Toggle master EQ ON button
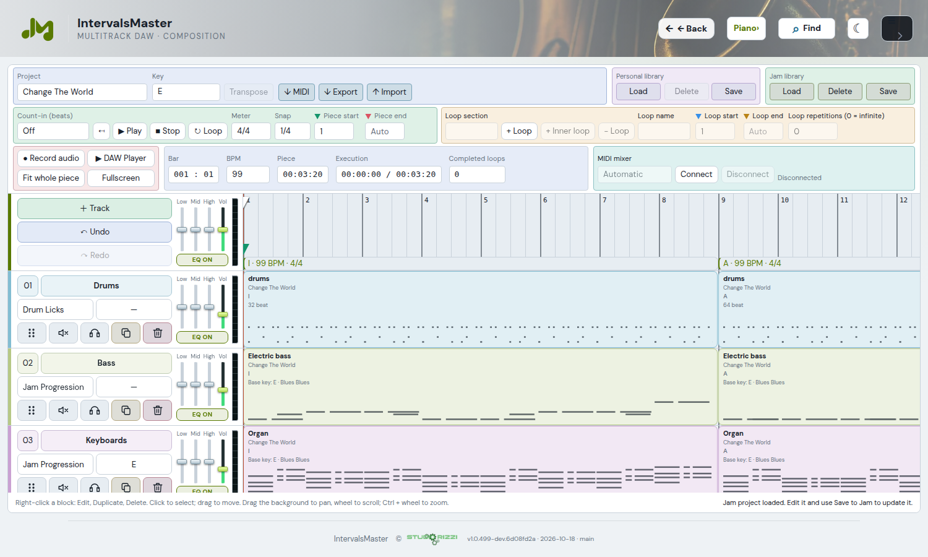Image resolution: width=928 pixels, height=557 pixels. click(202, 260)
